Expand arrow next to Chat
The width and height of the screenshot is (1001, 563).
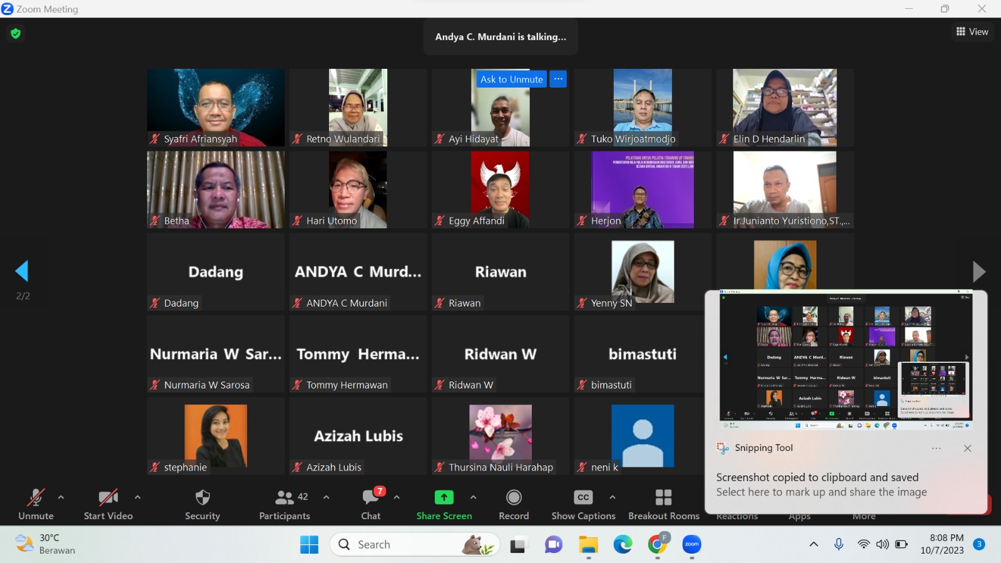(397, 497)
